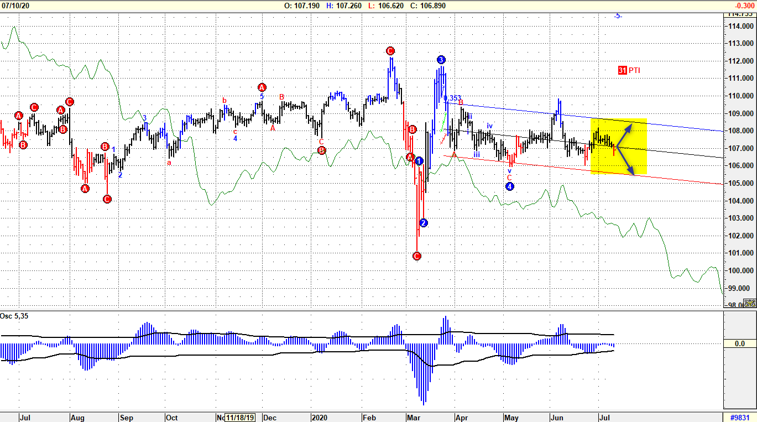
Task: Select red C marker at March low
Action: click(417, 256)
